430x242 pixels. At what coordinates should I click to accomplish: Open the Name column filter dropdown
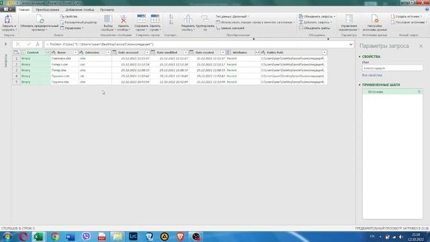pos(75,52)
